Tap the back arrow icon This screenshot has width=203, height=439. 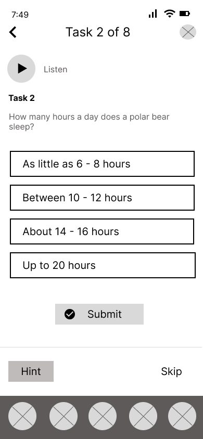point(13,32)
